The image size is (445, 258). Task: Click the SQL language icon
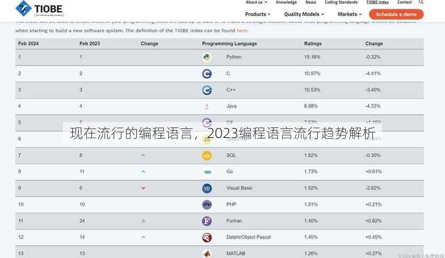(x=206, y=155)
